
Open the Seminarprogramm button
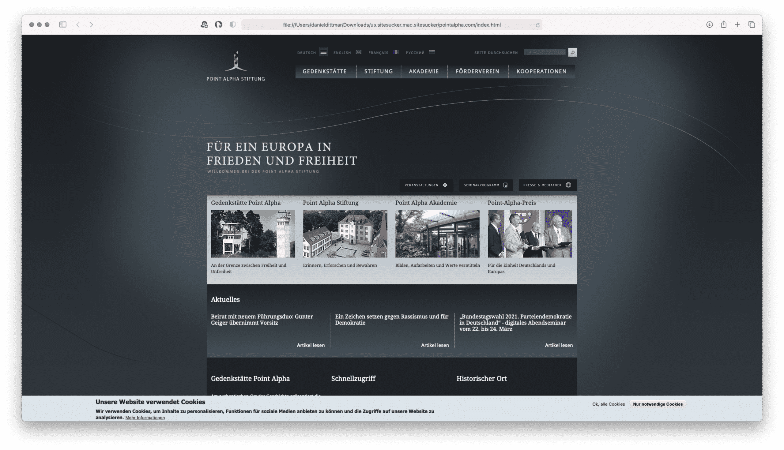pos(486,185)
